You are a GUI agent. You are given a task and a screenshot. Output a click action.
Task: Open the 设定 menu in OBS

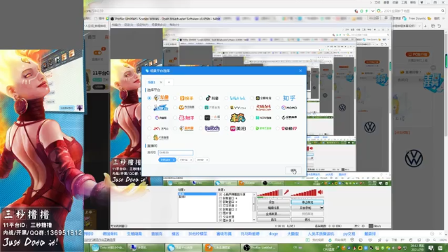pos(128,25)
